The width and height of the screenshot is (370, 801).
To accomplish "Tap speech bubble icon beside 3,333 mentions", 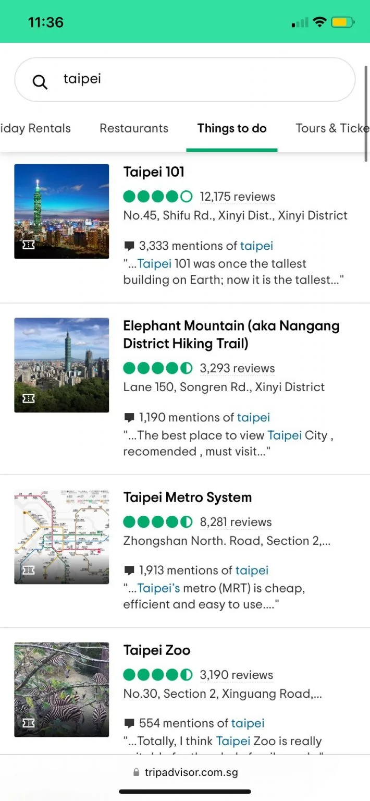I will [x=129, y=246].
